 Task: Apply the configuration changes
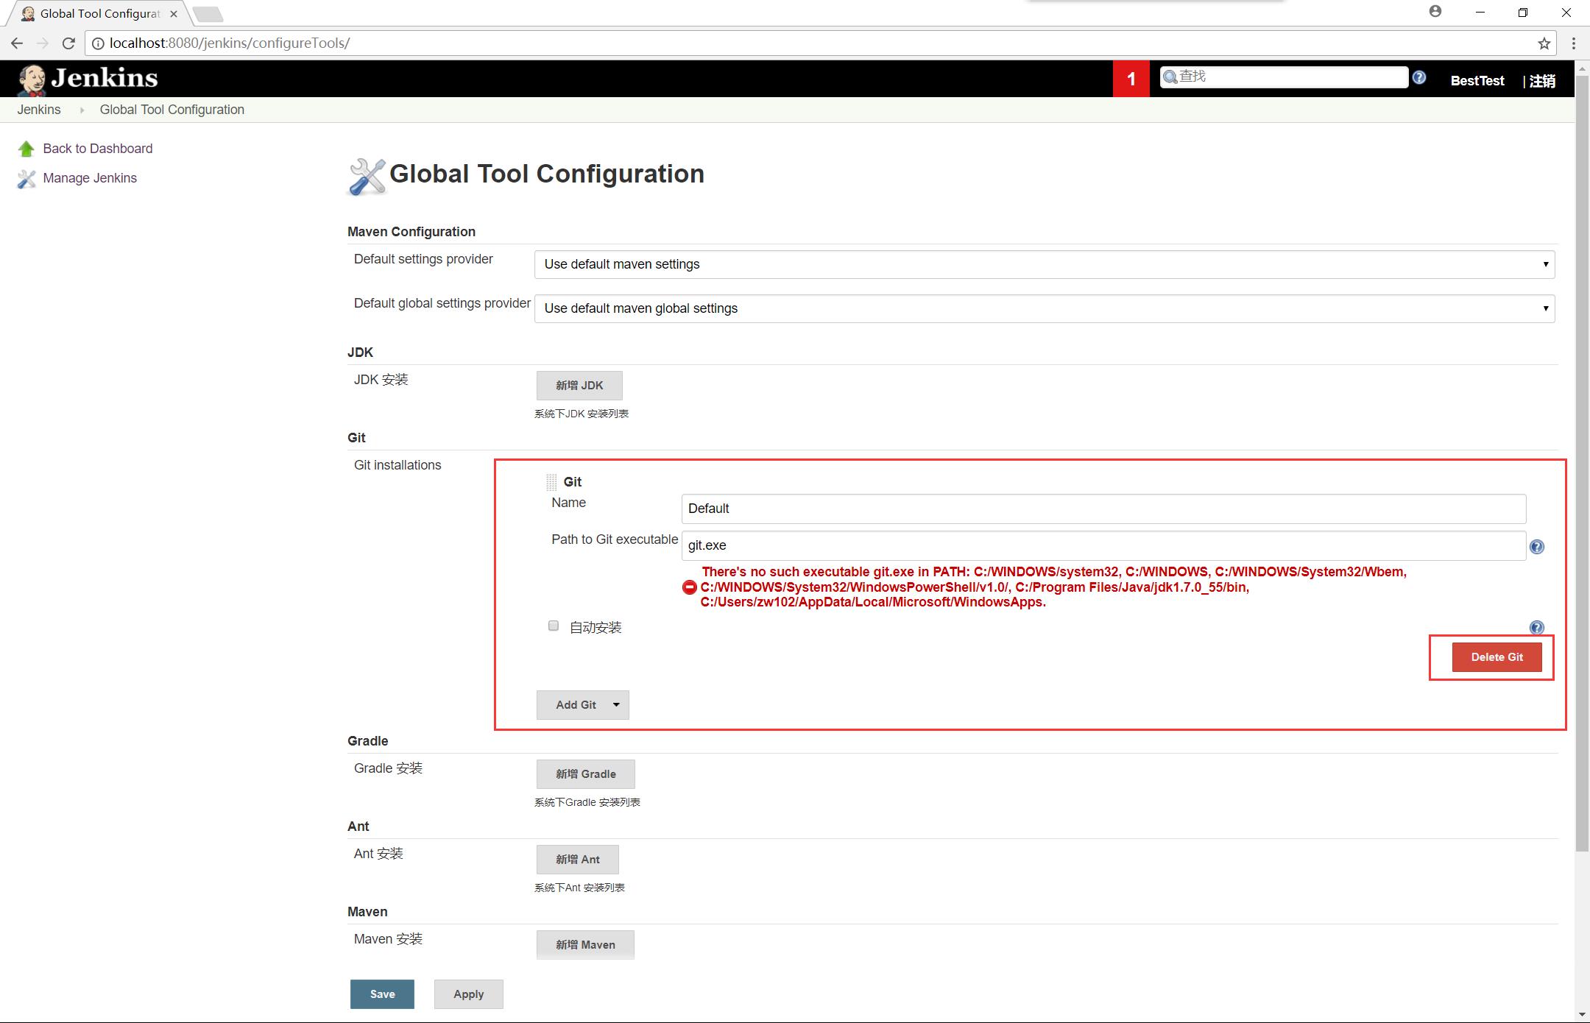pos(469,994)
